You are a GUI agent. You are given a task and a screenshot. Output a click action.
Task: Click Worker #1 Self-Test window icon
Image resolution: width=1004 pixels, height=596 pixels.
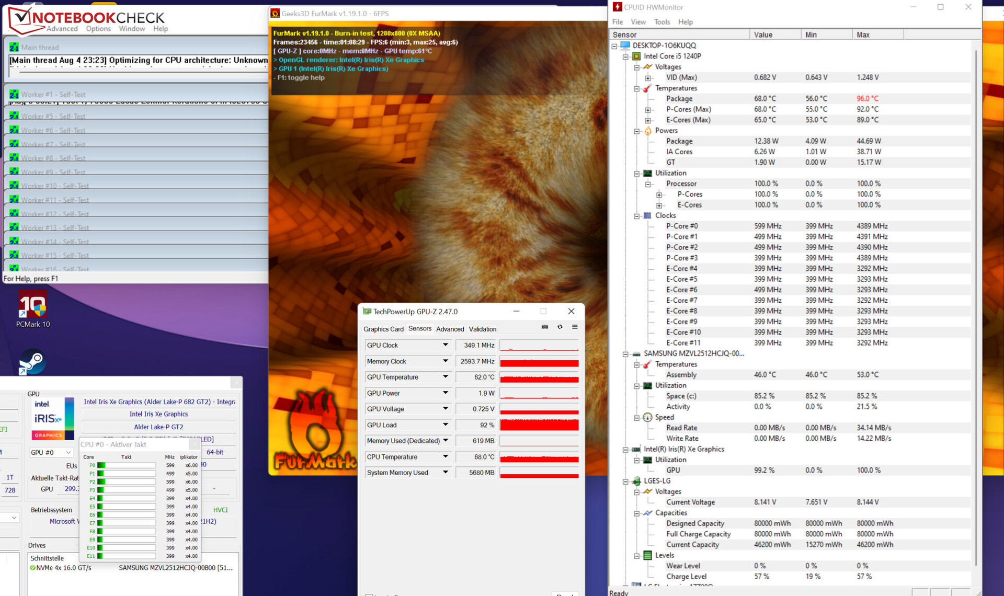(14, 94)
